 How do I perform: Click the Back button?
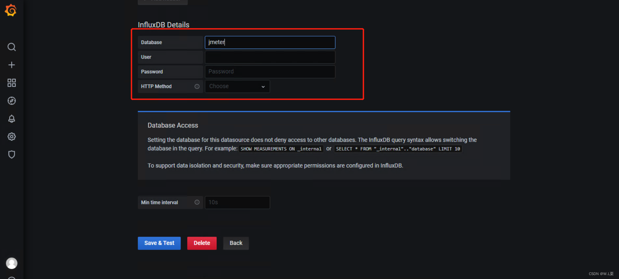[236, 243]
